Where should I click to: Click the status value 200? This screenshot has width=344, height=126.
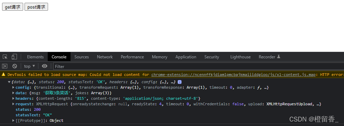point(37,109)
